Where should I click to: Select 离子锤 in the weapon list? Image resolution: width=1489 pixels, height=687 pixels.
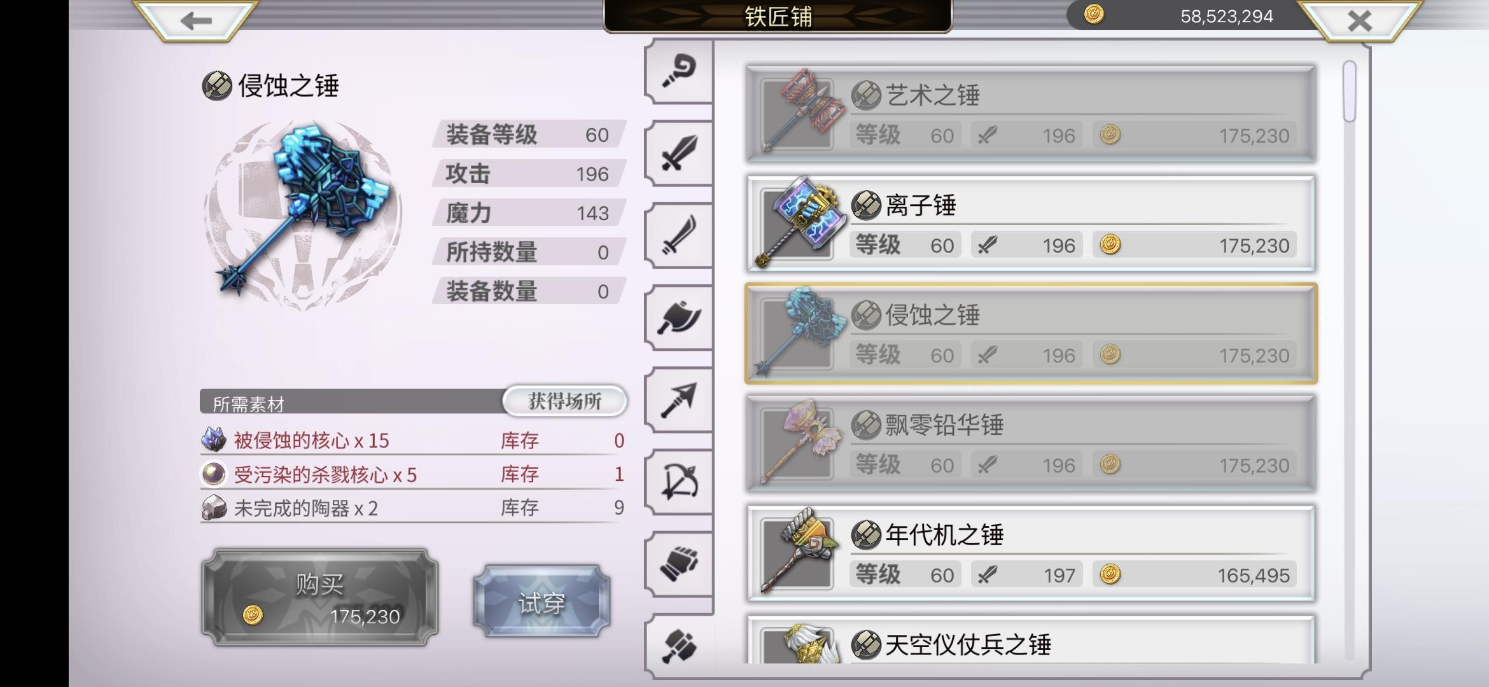[1031, 224]
